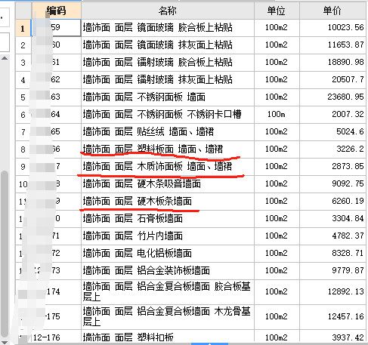Select row number 9 header
The width and height of the screenshot is (368, 345).
click(23, 167)
